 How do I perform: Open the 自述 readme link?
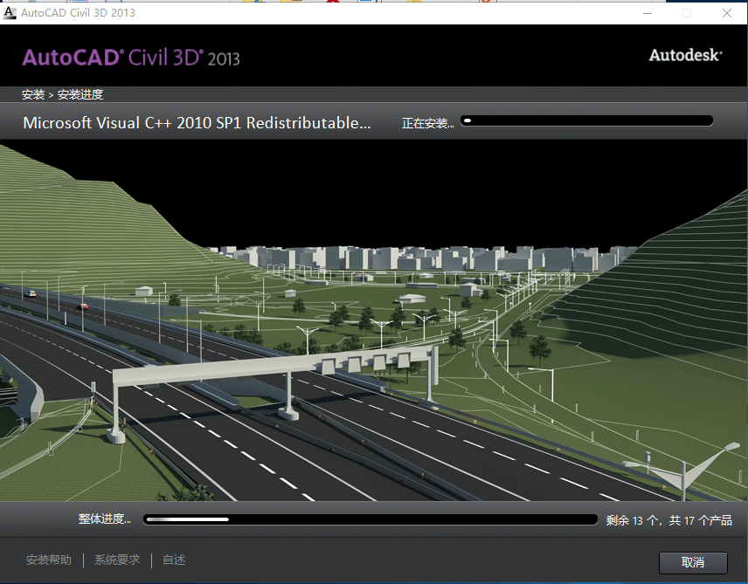tap(174, 560)
